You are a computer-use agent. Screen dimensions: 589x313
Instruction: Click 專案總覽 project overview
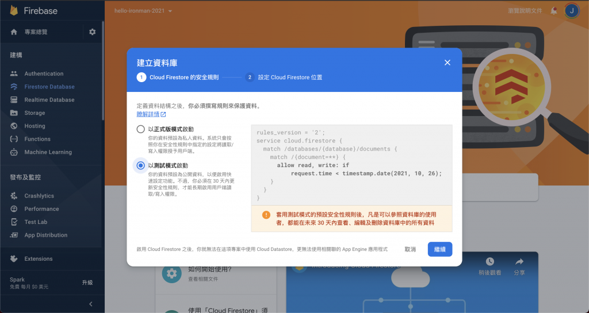click(x=36, y=32)
